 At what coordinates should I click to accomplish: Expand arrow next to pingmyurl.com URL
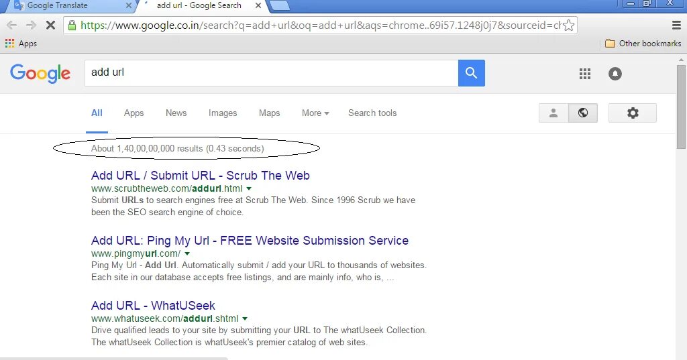[187, 253]
